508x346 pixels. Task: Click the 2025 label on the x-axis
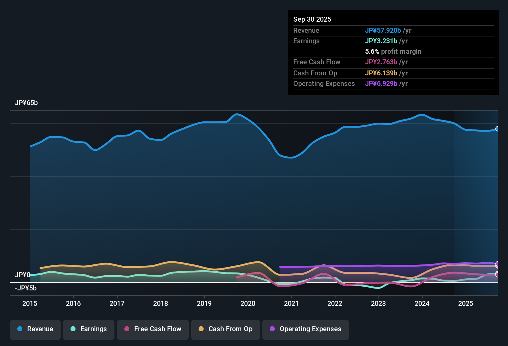pyautogui.click(x=466, y=304)
